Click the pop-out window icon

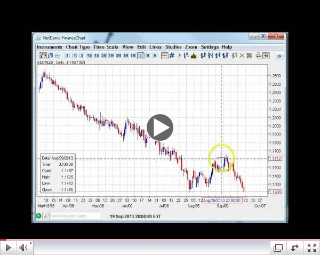[x=278, y=248]
